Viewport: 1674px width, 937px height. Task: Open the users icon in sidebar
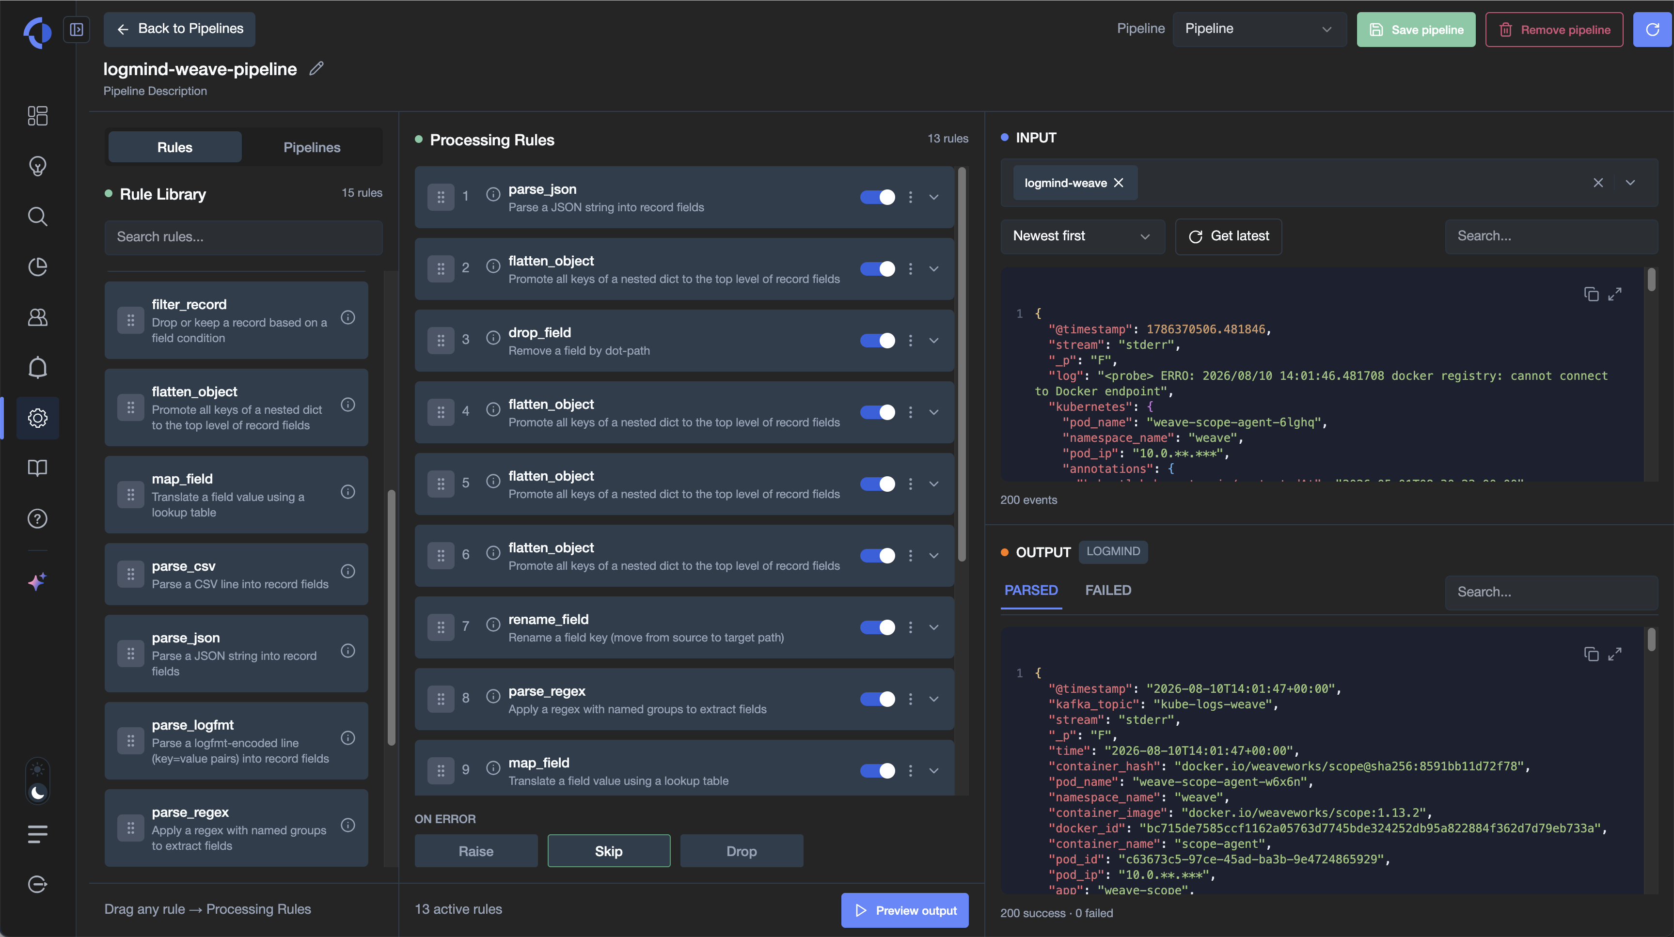click(x=38, y=317)
